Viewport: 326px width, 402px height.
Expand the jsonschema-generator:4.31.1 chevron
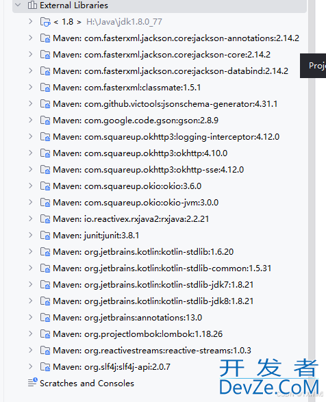(31, 103)
